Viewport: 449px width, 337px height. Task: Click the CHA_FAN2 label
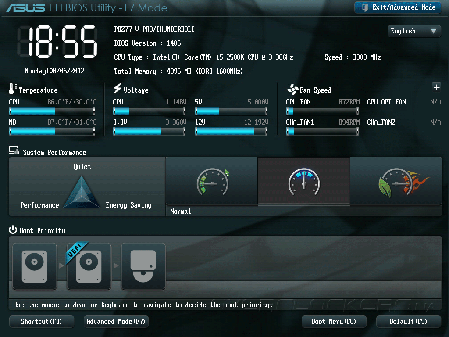381,122
